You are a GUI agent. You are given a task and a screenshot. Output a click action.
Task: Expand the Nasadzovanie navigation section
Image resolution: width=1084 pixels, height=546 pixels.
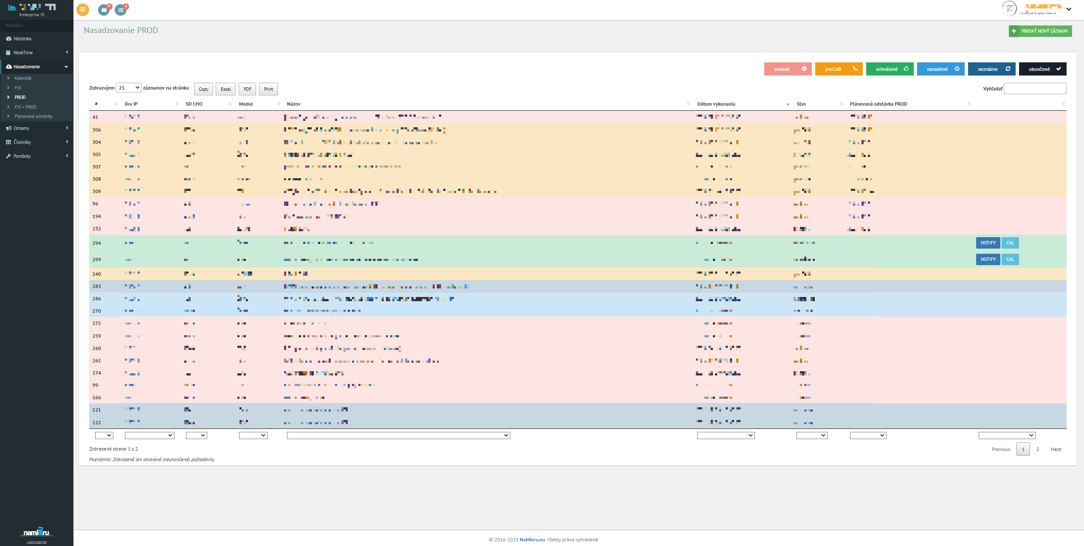67,66
